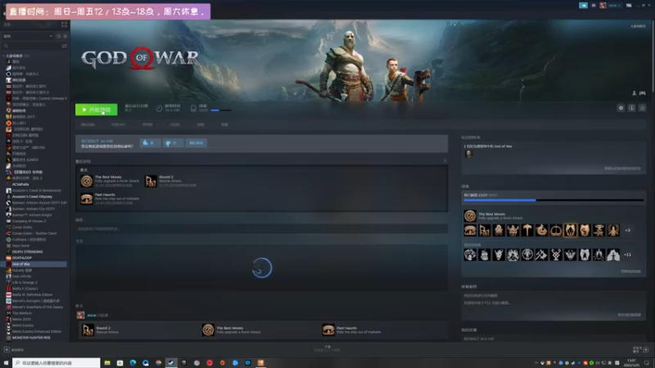The image size is (655, 368).
Task: Open the Store Page tab
Action: [x=88, y=124]
